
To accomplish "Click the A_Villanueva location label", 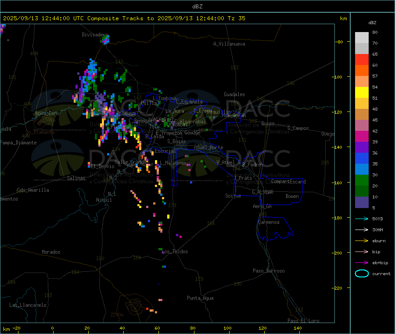I will 229,44.
